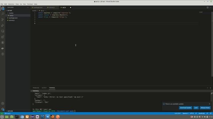Image resolution: width=213 pixels, height=119 pixels.
Task: Open the View menu
Action: coord(17,4)
